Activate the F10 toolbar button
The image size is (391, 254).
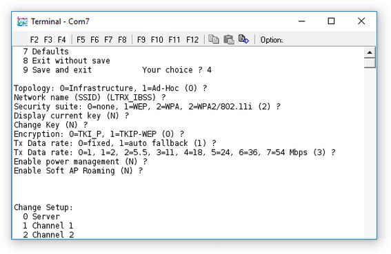point(157,40)
